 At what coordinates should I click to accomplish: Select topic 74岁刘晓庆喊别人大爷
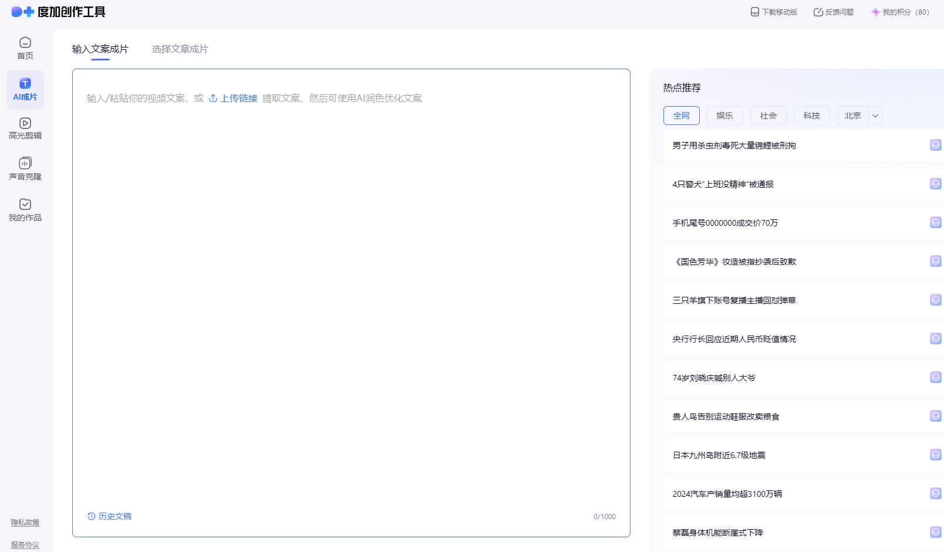714,378
